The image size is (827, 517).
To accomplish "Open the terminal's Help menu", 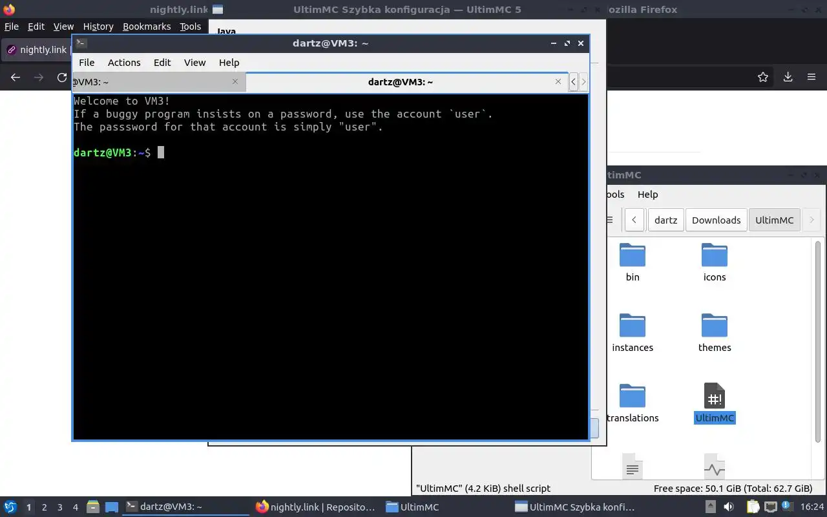I will (x=229, y=63).
